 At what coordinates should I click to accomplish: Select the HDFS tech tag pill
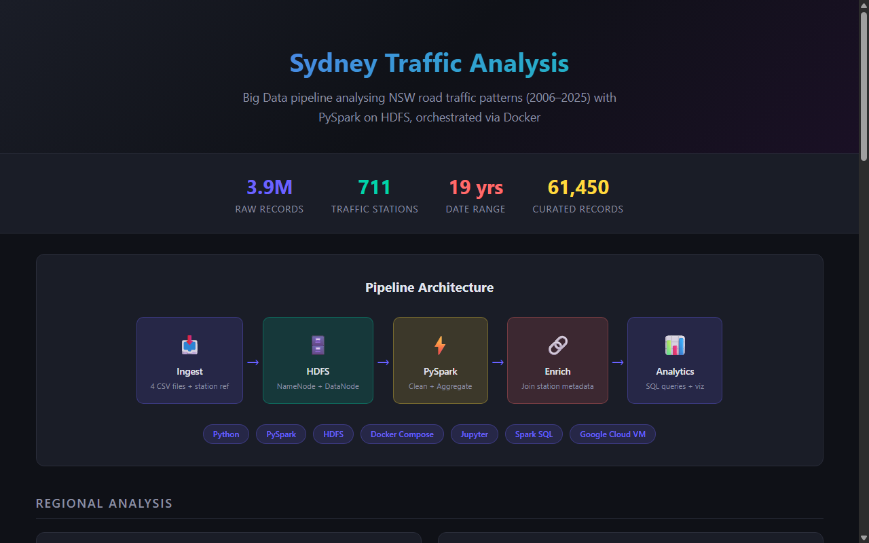[x=333, y=434]
